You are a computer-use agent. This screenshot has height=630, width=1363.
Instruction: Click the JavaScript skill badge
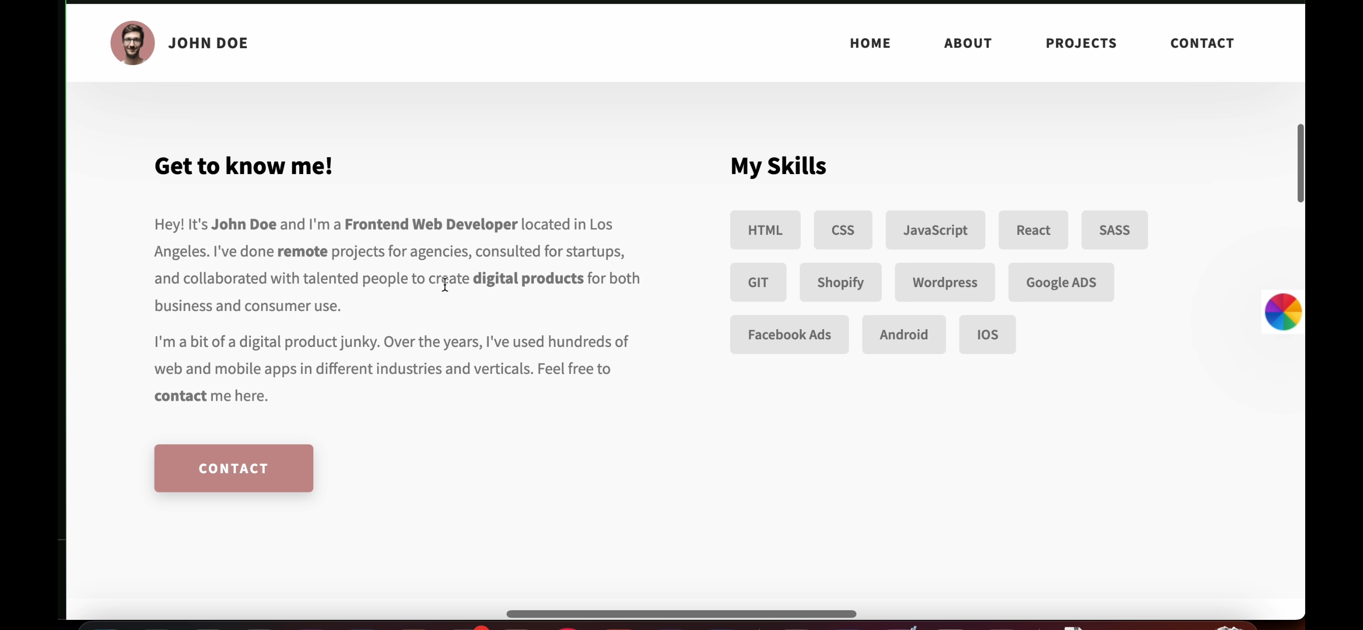[x=935, y=230]
